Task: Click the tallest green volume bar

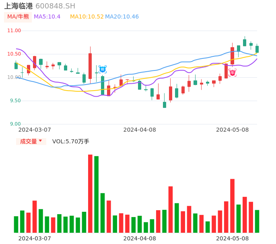Action: coord(97,194)
